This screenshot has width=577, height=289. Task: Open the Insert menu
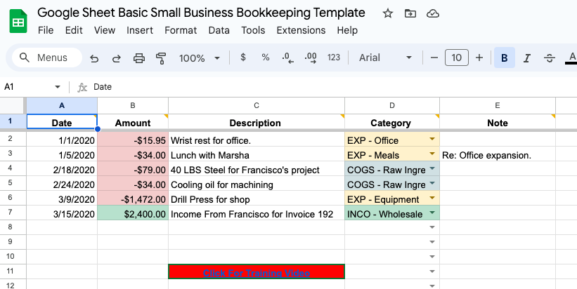(x=140, y=30)
